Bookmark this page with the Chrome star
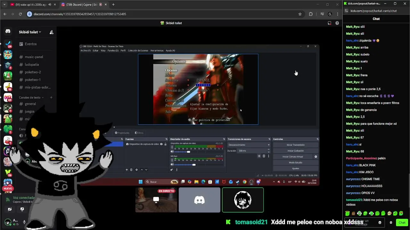The height and width of the screenshot is (230, 410). tap(300, 14)
